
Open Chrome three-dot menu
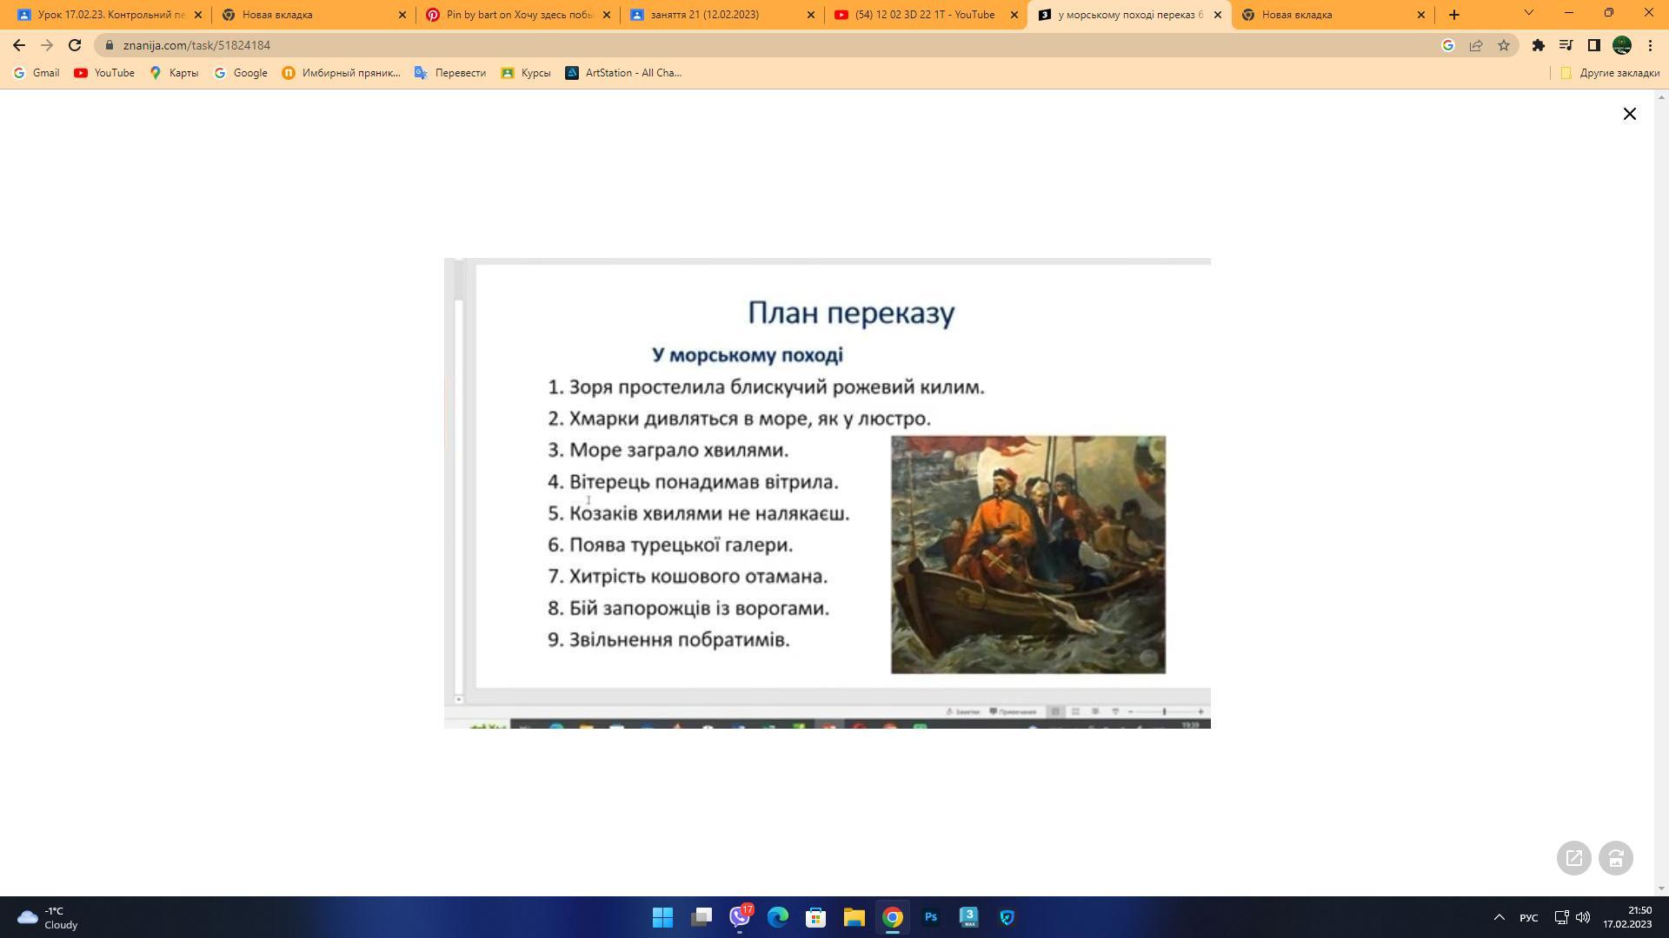[1650, 45]
